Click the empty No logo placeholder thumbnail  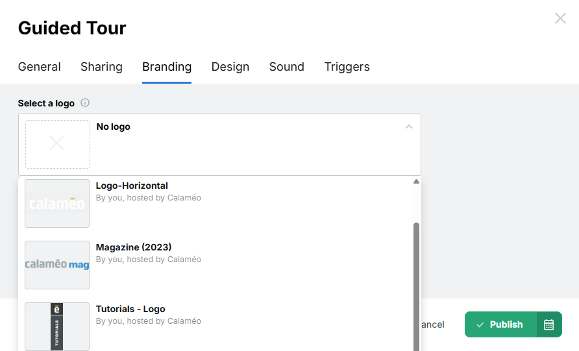(58, 144)
